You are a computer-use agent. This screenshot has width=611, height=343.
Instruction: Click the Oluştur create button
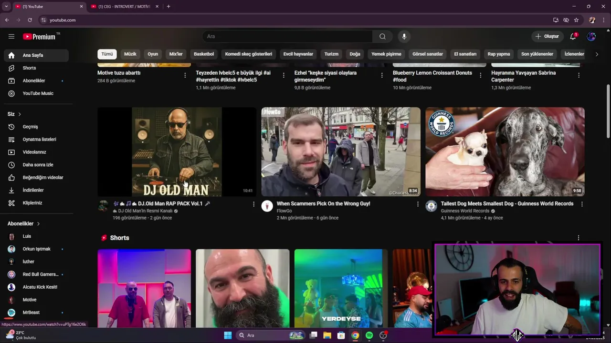pyautogui.click(x=547, y=36)
